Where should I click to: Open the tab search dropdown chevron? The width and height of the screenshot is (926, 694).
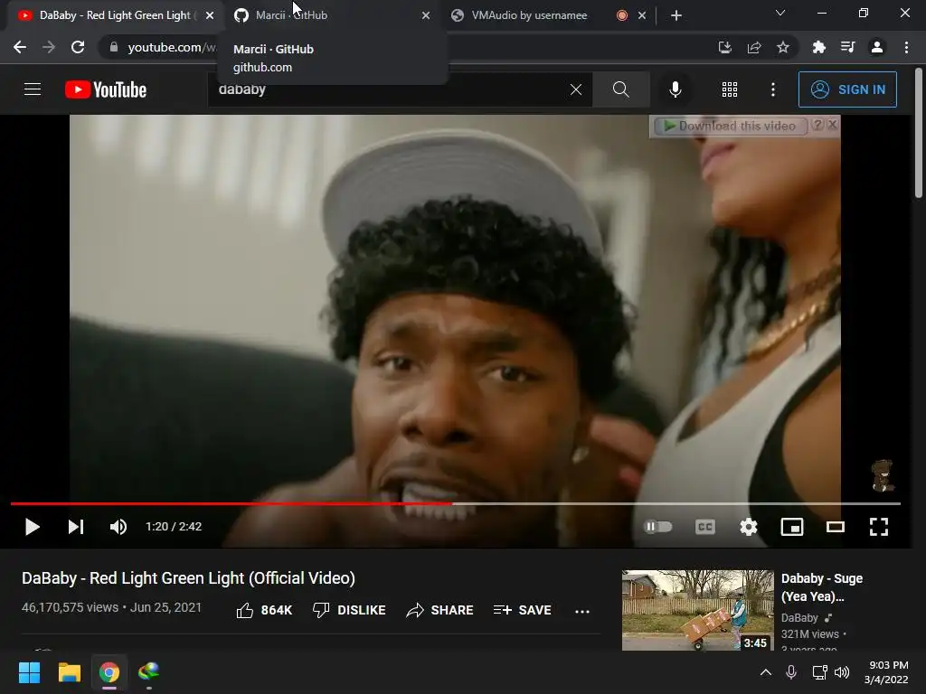pyautogui.click(x=780, y=13)
